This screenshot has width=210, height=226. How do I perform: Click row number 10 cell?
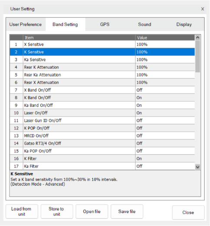point(16,113)
